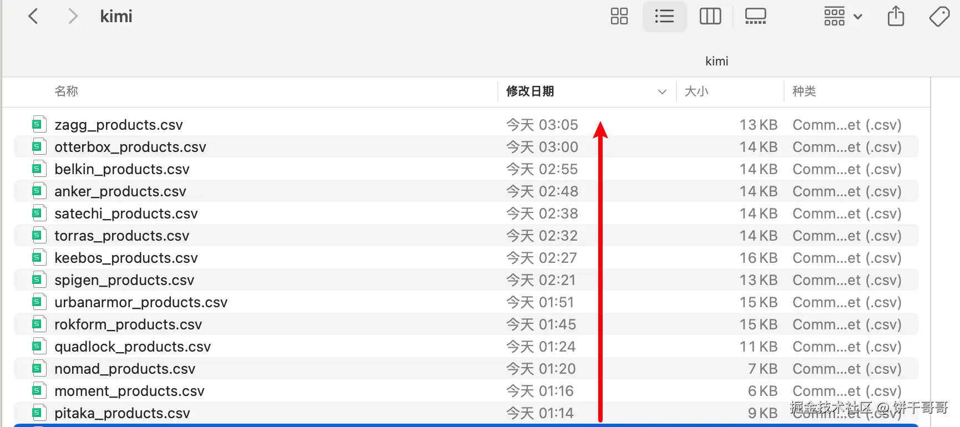Sort by the 种类 column header
The height and width of the screenshot is (427, 960).
point(804,91)
